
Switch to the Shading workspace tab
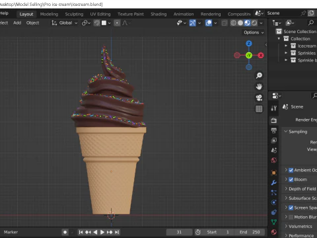[x=158, y=14]
